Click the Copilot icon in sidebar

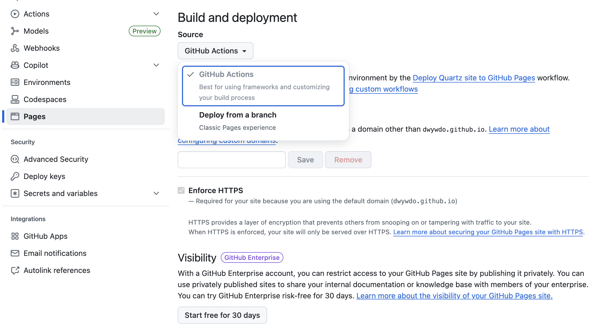[x=15, y=65]
